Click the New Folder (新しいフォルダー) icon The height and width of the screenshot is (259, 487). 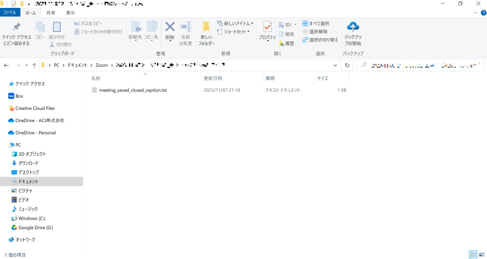[x=206, y=27]
